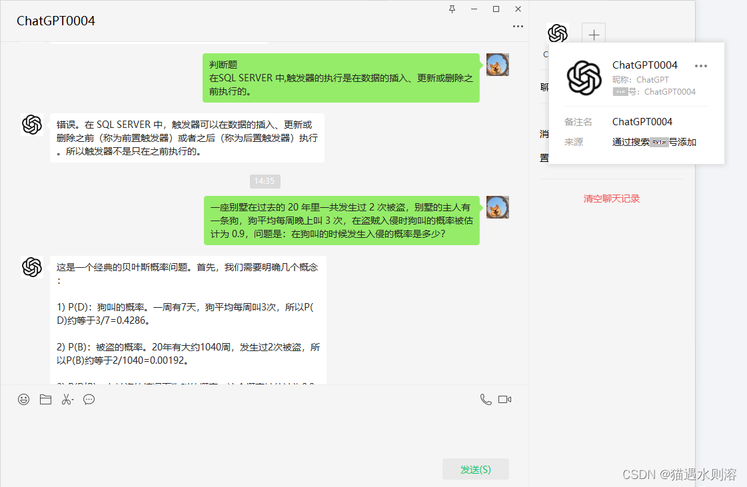
Task: Close the chat window
Action: tap(518, 9)
